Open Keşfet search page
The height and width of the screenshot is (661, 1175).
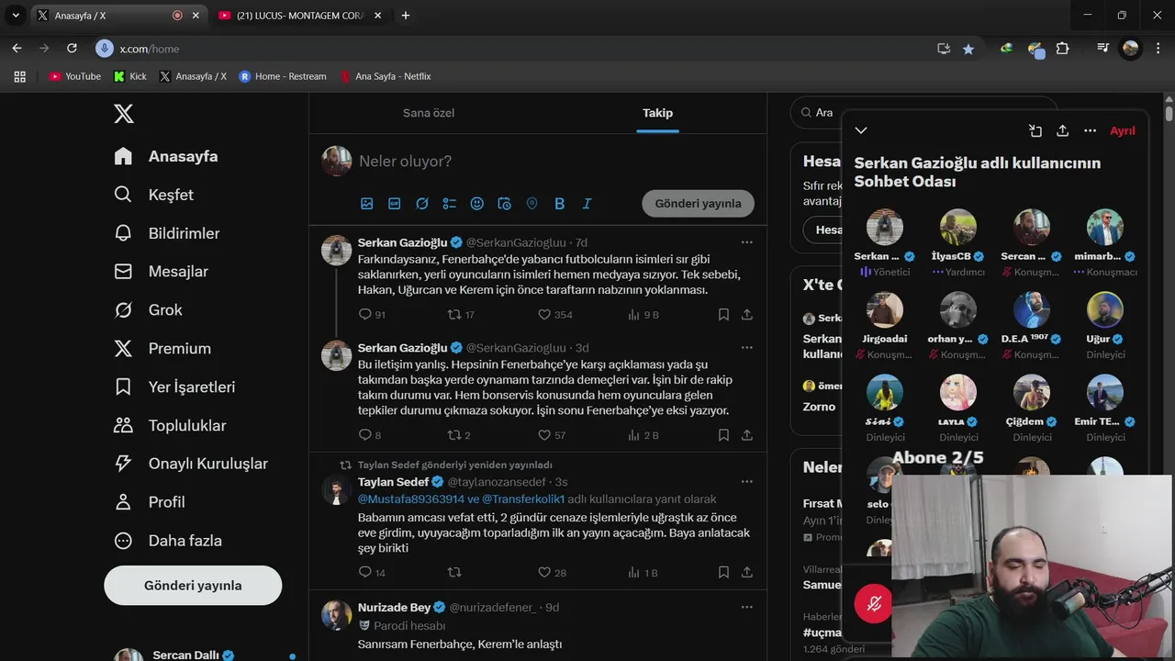153,195
